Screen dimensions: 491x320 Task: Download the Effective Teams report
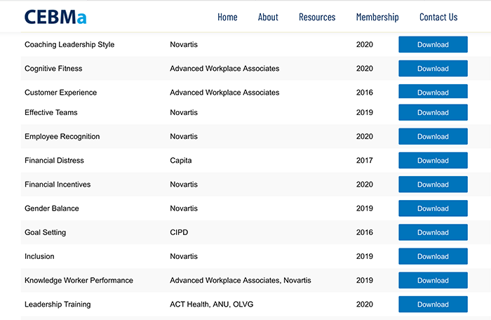click(x=433, y=112)
